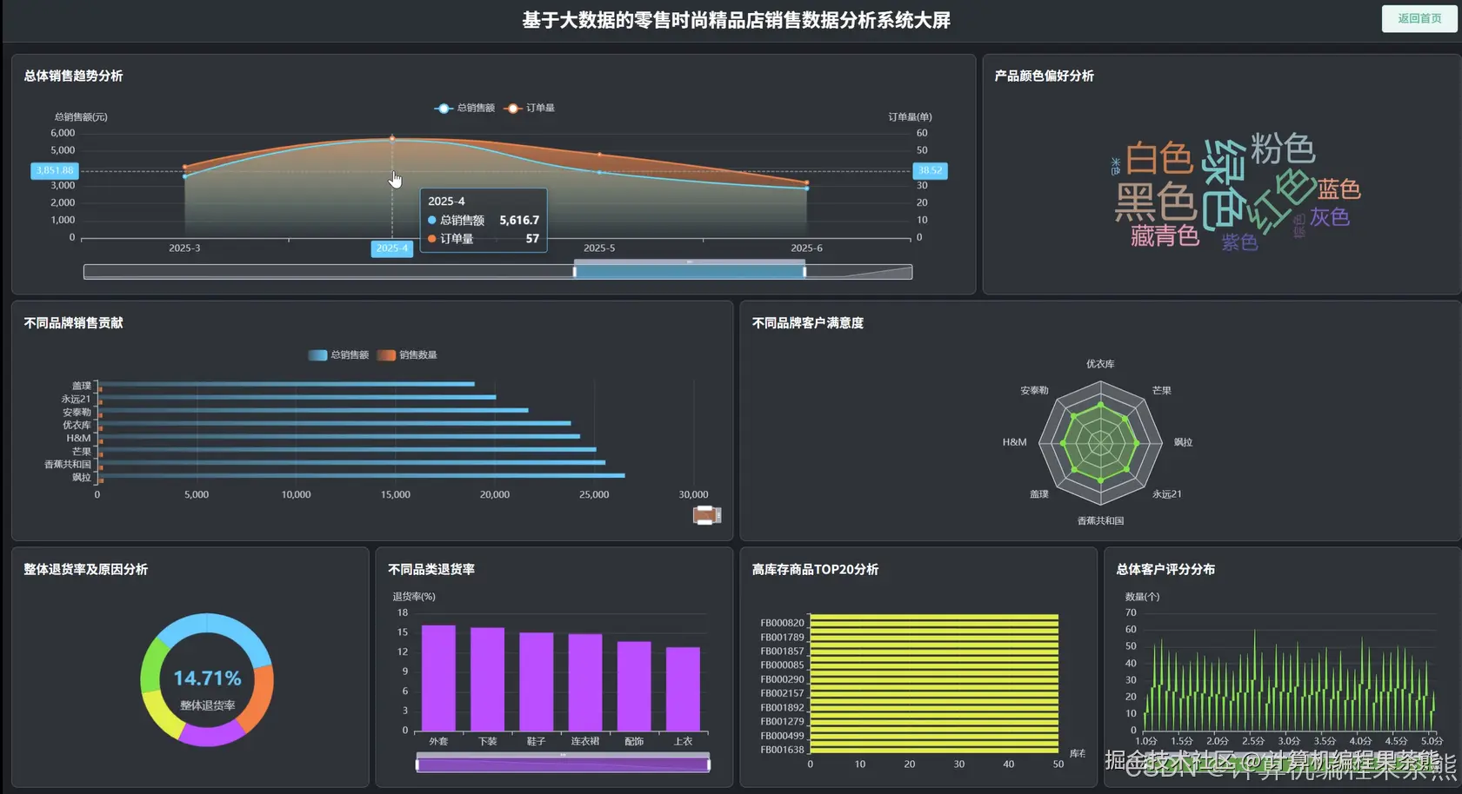1462x794 pixels.
Task: Click the 香蕉共和国 sales bar in brand chart
Action: click(351, 462)
